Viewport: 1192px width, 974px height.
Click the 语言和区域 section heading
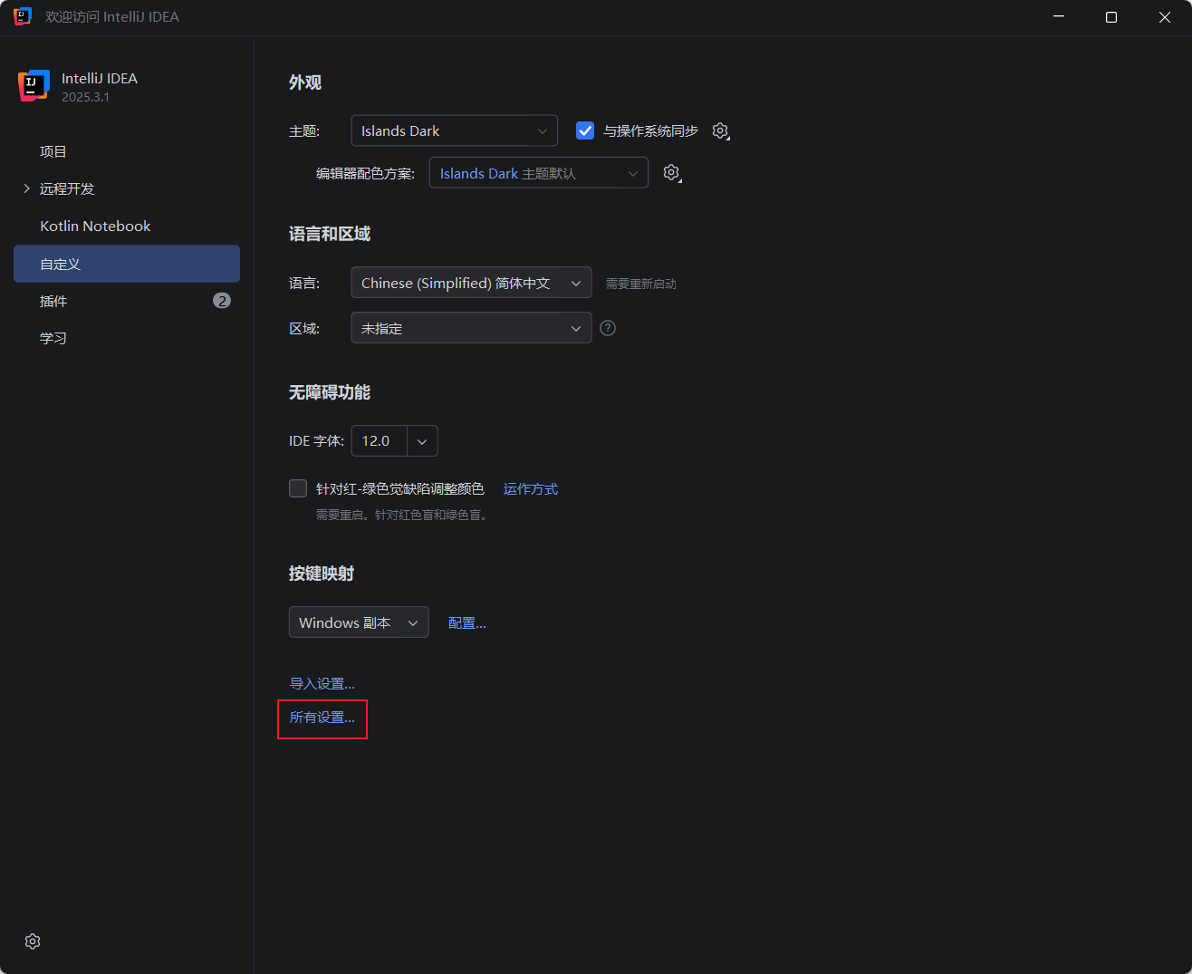click(x=330, y=234)
